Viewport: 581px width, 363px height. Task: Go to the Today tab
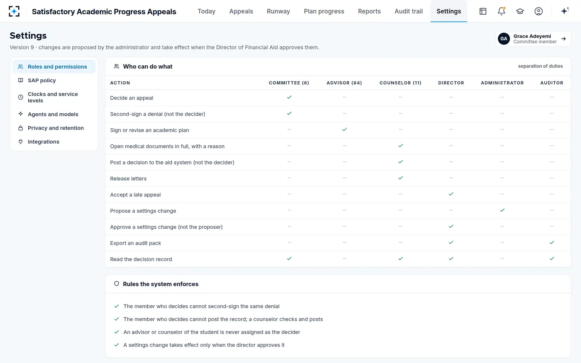point(207,11)
